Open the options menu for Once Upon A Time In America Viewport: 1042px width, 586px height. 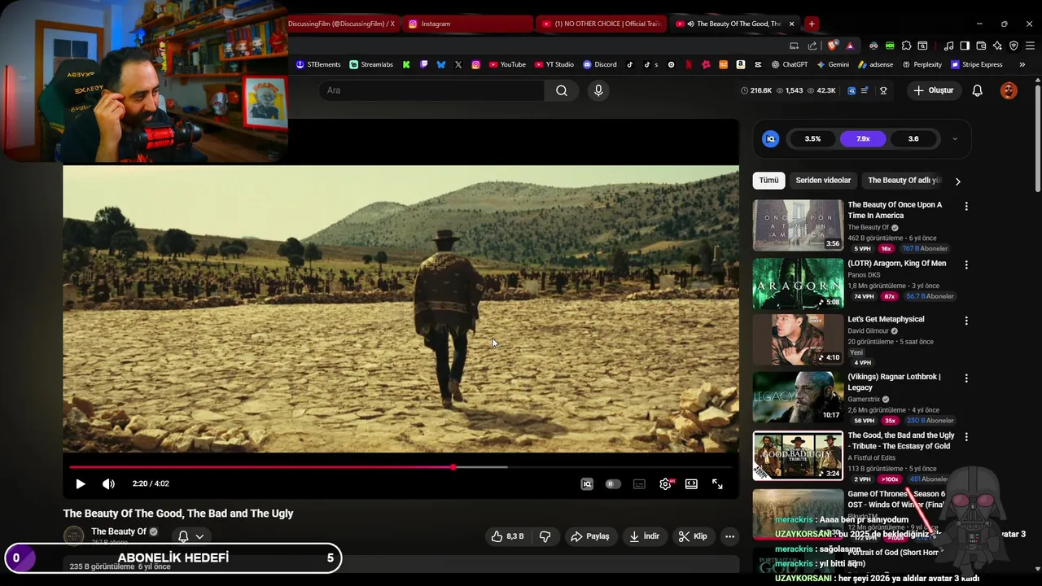point(966,207)
